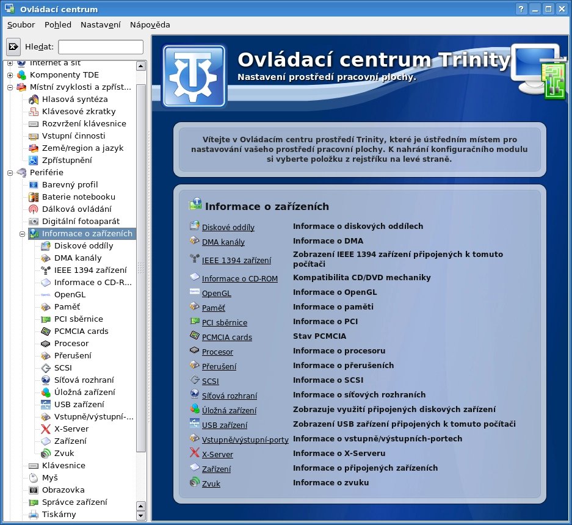Select the Myš mouse icon in the tree
Viewport: 572px width, 525px height.
(34, 478)
